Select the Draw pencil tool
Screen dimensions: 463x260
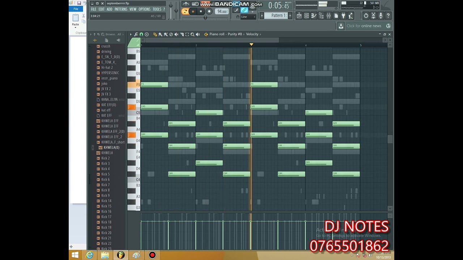pos(155,34)
